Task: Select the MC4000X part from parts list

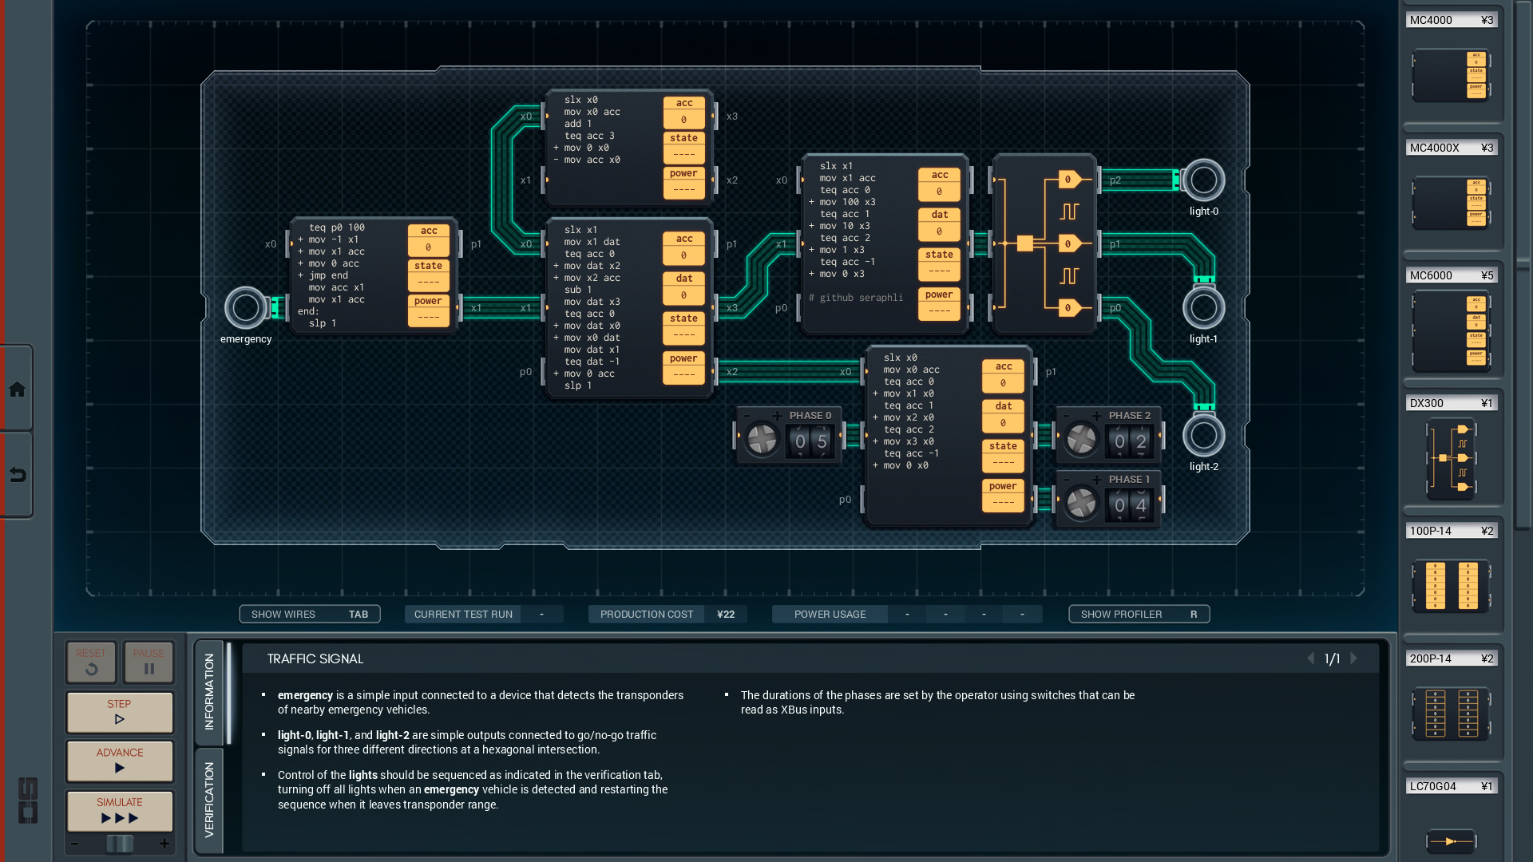Action: (1451, 203)
